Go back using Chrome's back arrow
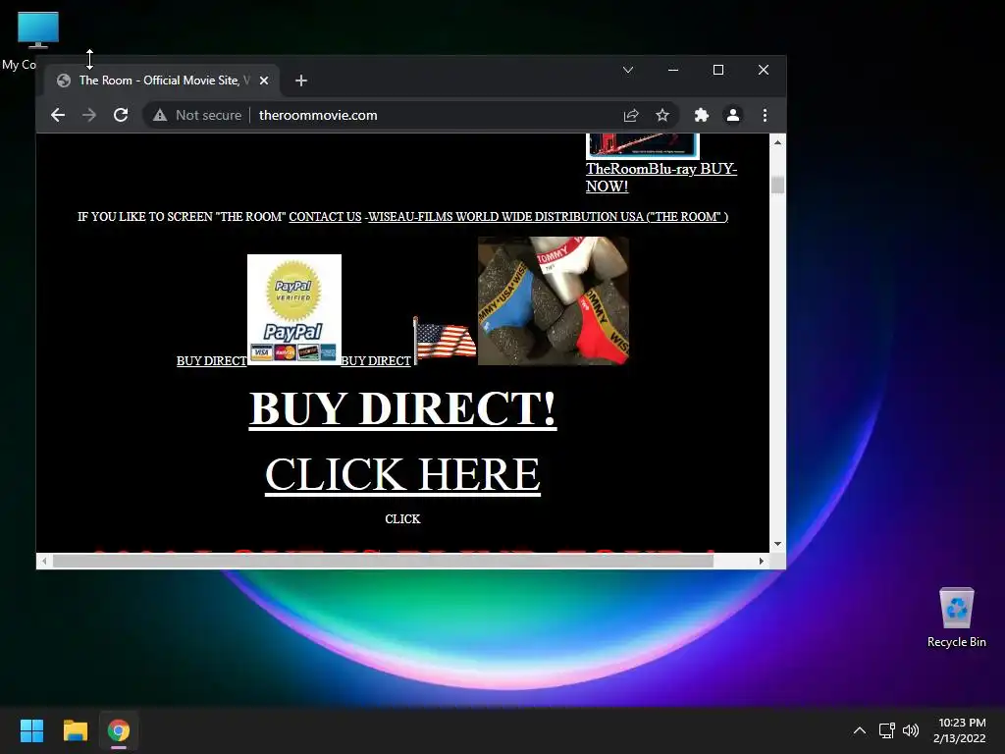 [58, 116]
